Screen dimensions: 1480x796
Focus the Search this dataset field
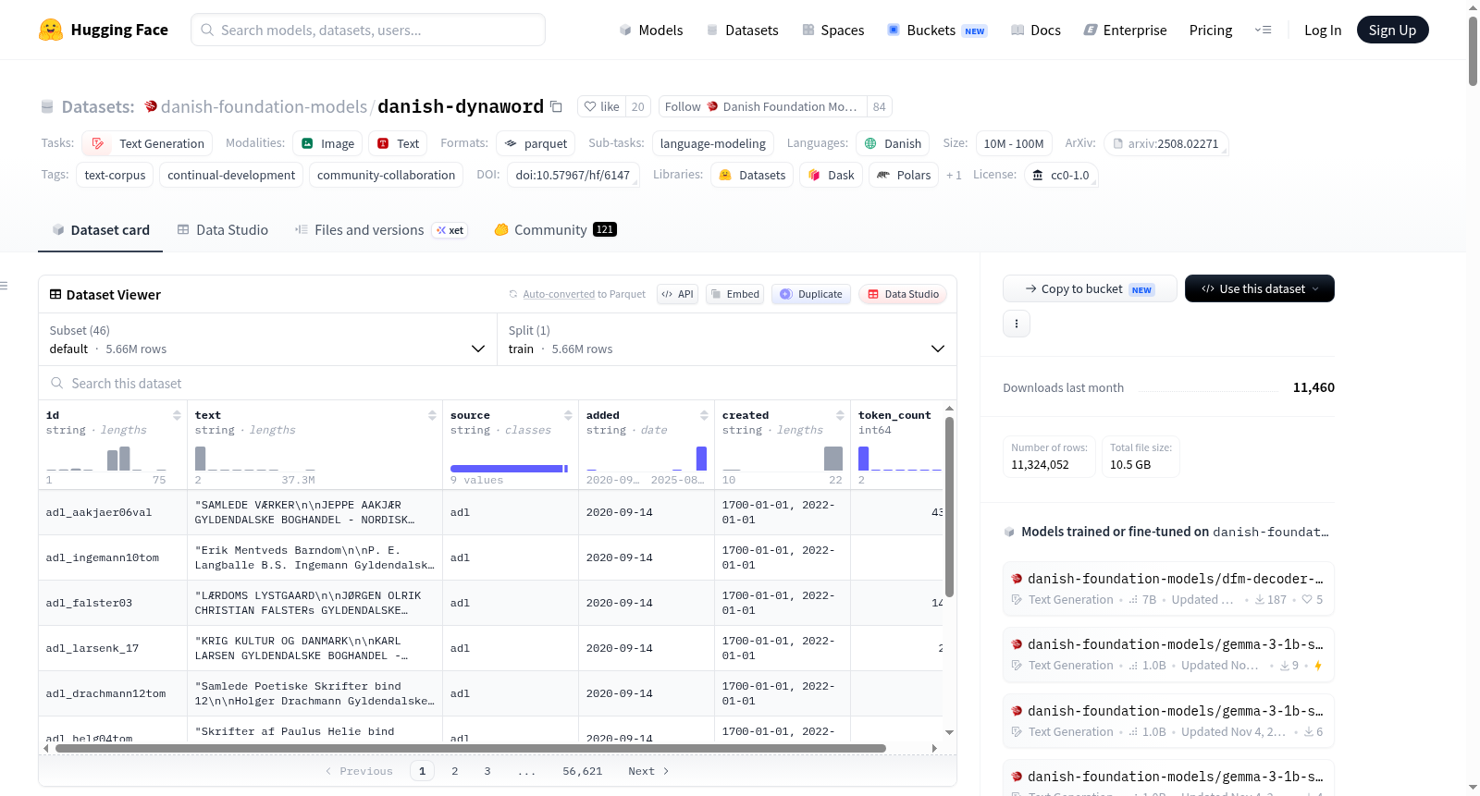(498, 383)
